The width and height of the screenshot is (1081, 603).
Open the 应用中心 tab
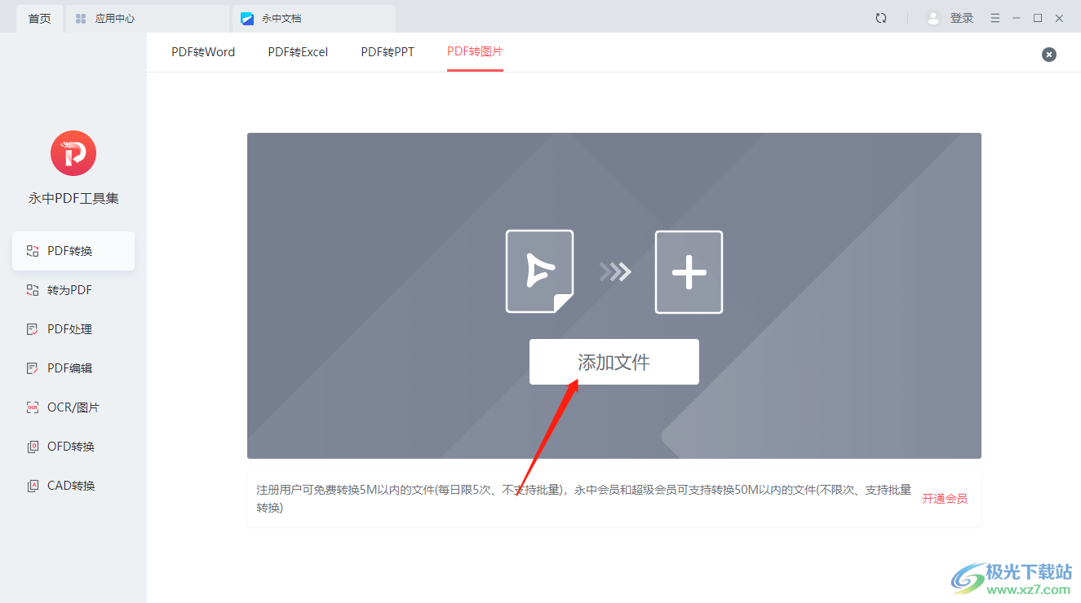pyautogui.click(x=147, y=18)
